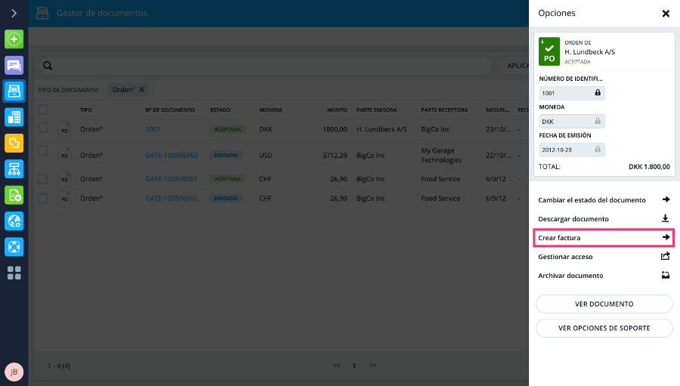Click the locked Moneda field DKK
Viewport: 680px width, 386px height.
572,122
